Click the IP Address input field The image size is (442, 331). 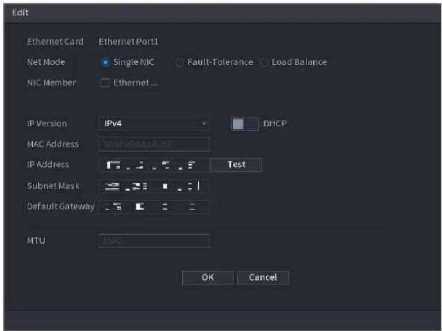154,165
